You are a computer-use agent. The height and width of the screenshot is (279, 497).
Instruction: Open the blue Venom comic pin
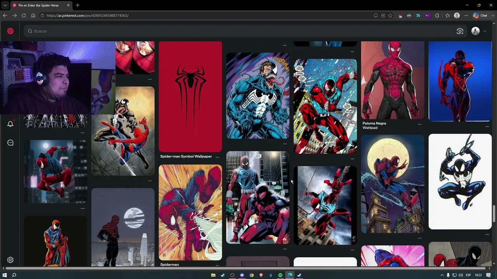[258, 96]
